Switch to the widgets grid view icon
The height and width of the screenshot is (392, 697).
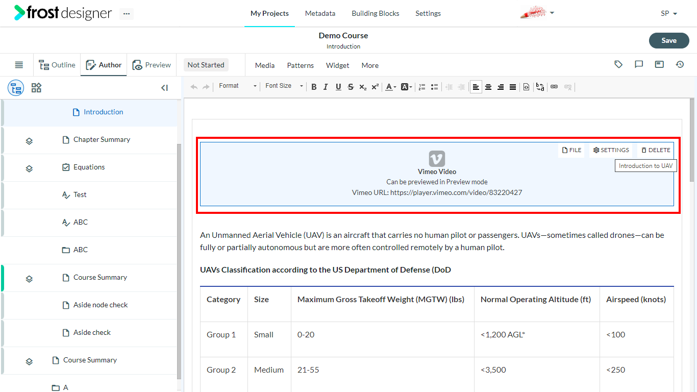[36, 88]
